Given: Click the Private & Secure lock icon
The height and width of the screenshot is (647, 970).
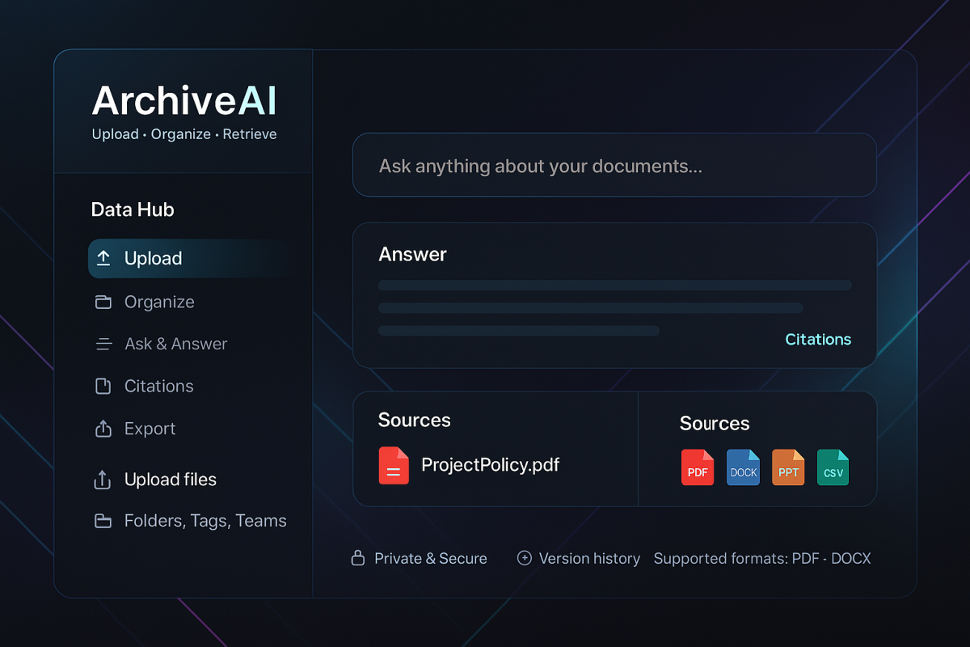Looking at the screenshot, I should coord(357,558).
